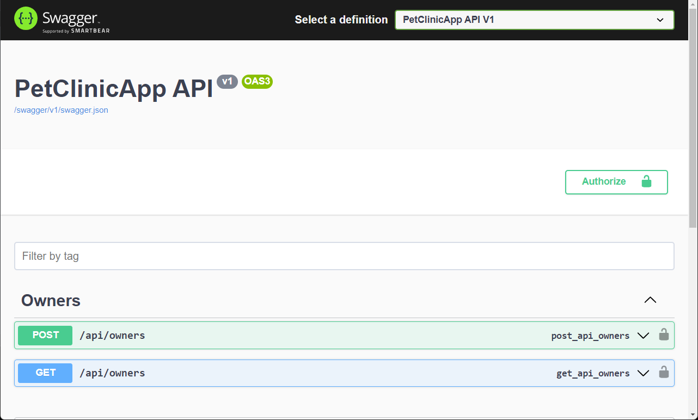The width and height of the screenshot is (698, 420).
Task: Click the v1 version badge
Action: 227,82
